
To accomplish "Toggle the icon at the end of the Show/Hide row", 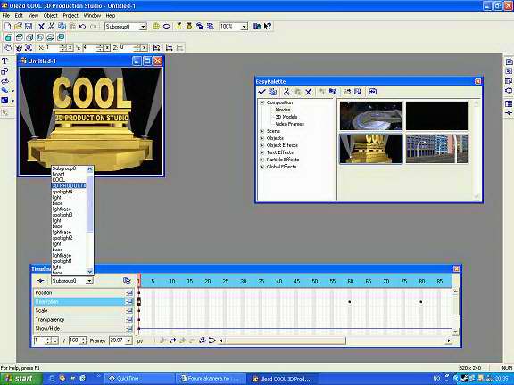I will [x=129, y=328].
